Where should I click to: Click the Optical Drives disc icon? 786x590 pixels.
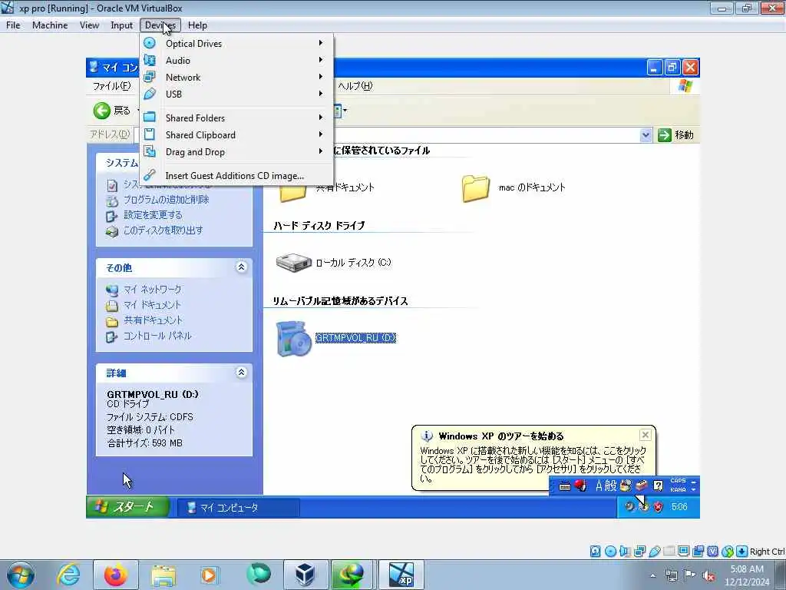pyautogui.click(x=150, y=43)
